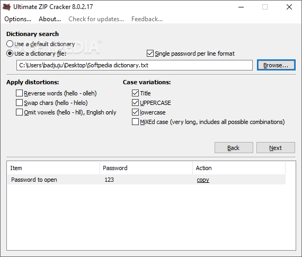Click the dictionary file path field
302x257 pixels.
(135, 65)
